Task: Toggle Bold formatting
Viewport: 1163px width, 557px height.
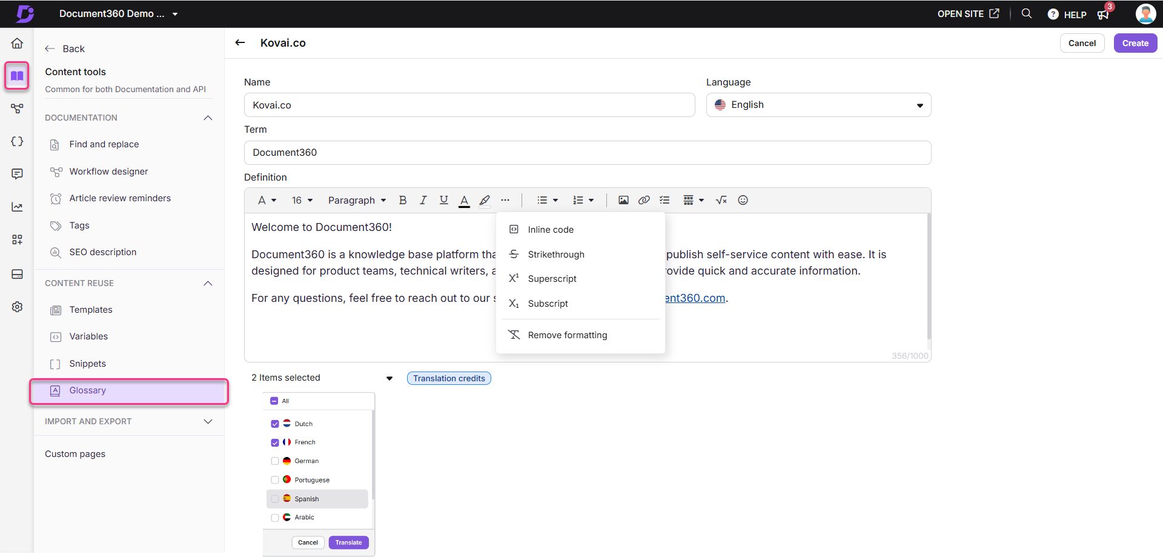Action: coord(403,200)
